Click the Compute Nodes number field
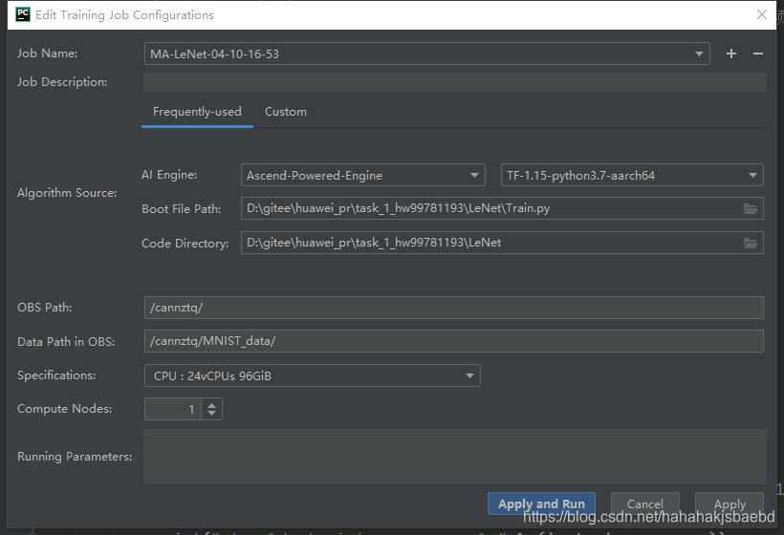The height and width of the screenshot is (535, 784). [x=173, y=409]
